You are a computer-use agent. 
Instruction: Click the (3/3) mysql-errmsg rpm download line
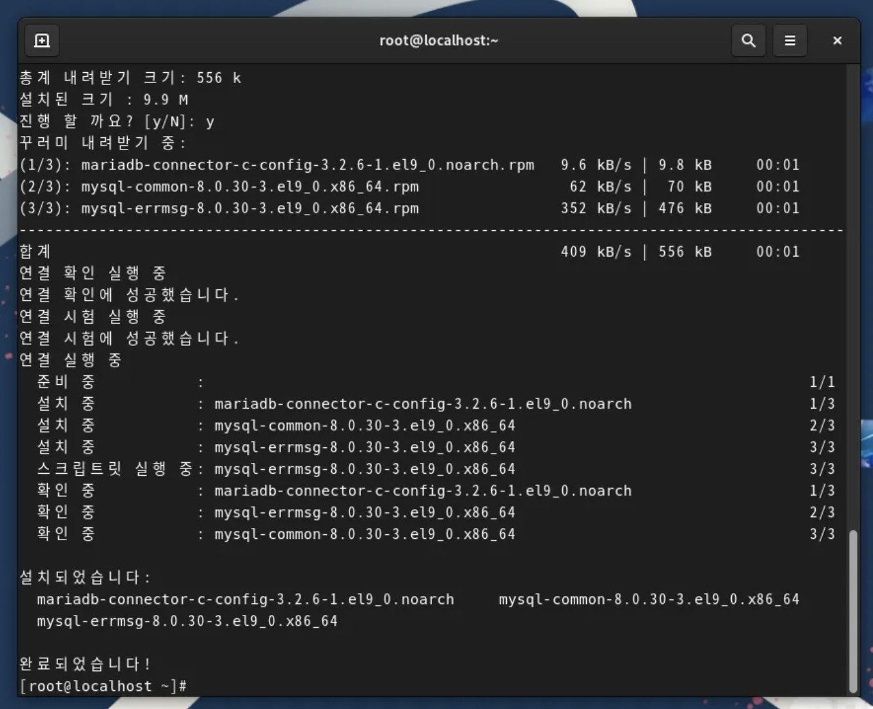(409, 208)
